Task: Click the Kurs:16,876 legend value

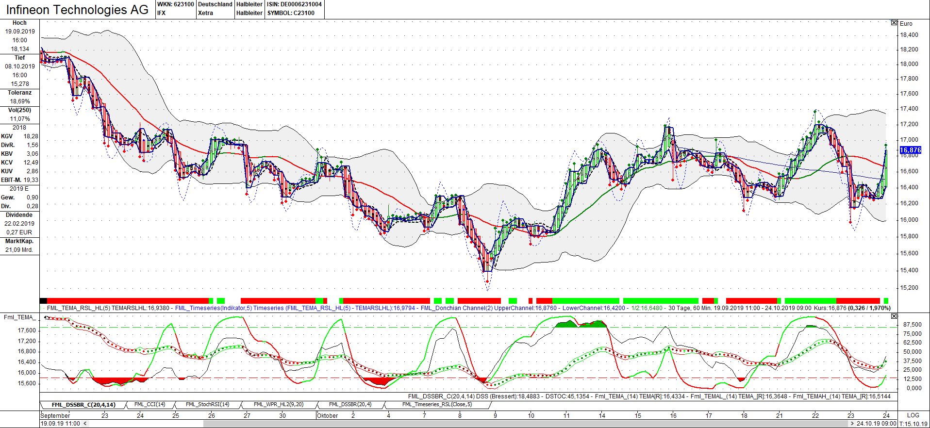Action: [x=830, y=308]
